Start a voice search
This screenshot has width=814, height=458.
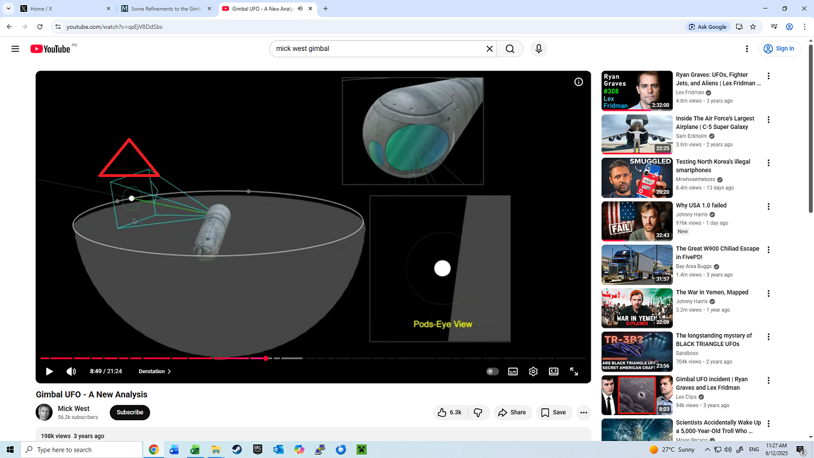538,49
